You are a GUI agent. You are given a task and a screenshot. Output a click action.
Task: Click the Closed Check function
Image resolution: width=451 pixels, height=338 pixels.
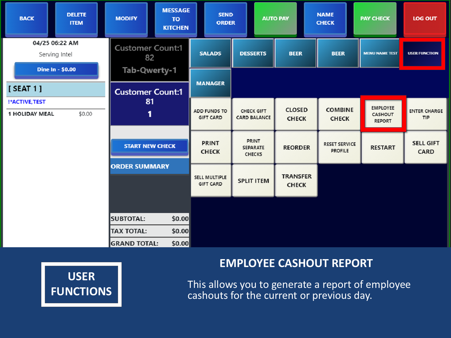pos(296,114)
